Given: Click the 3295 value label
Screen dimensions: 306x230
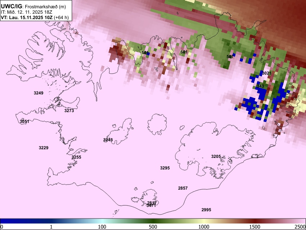Looking at the screenshot, I should pyautogui.click(x=165, y=168).
